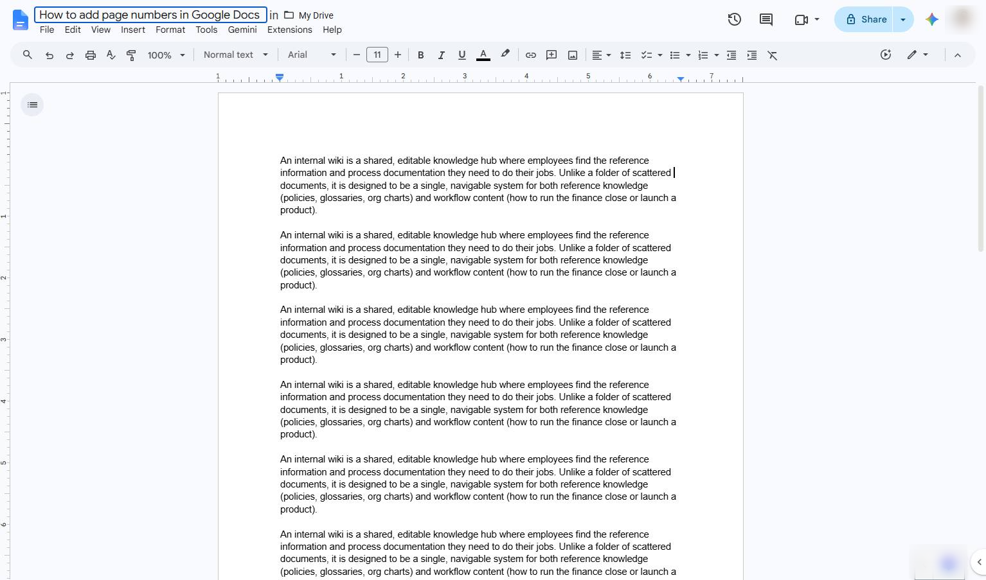Click the font size box
The width and height of the screenshot is (986, 580).
point(377,55)
